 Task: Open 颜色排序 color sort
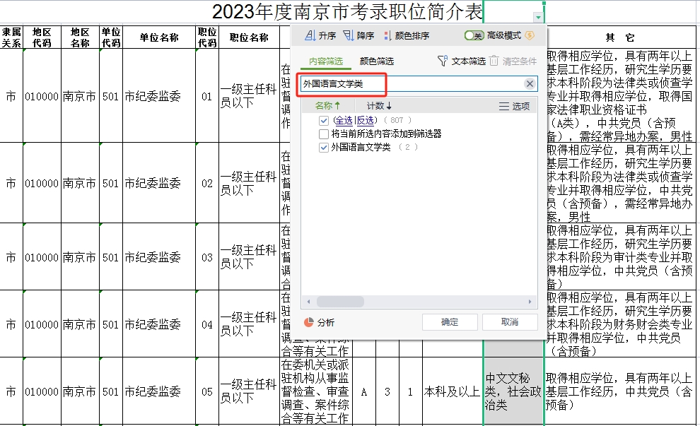point(407,36)
